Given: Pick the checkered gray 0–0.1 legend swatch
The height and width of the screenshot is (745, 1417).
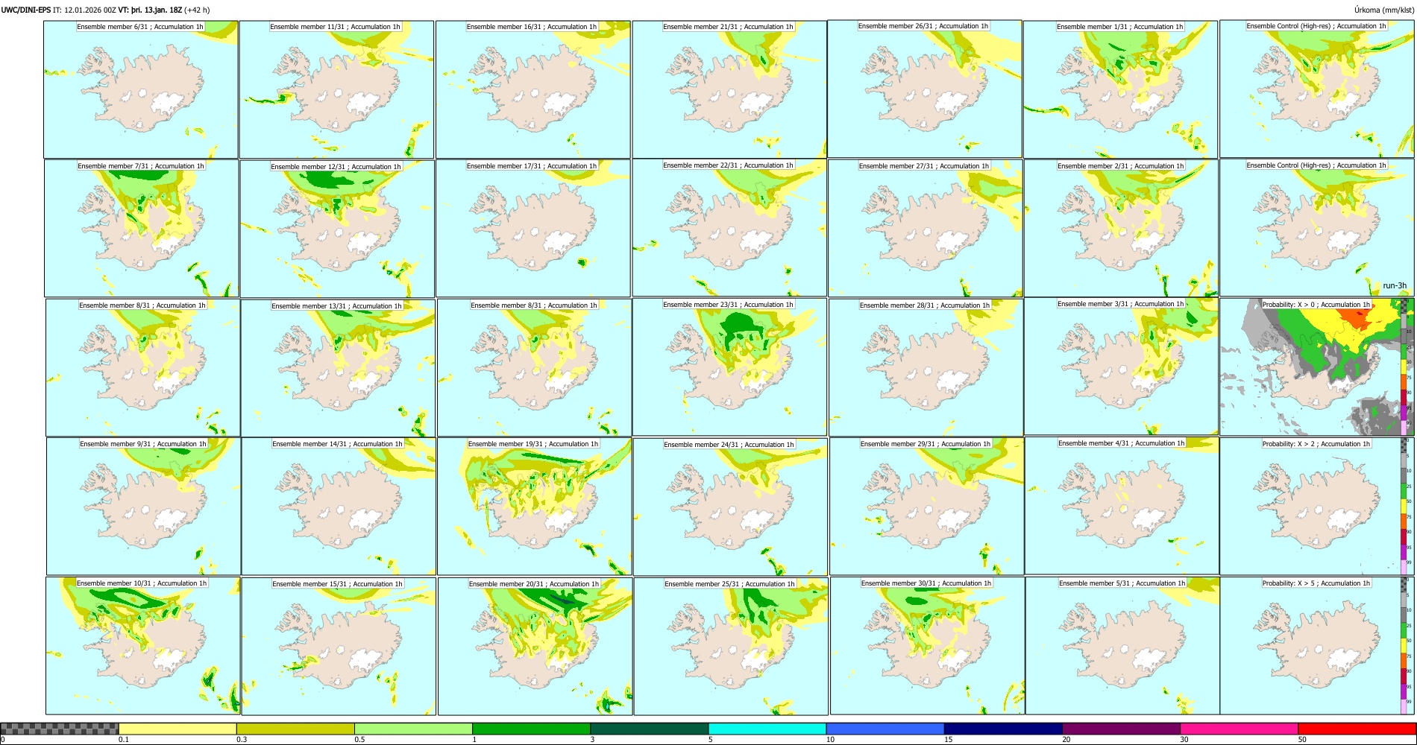Looking at the screenshot, I should click(x=60, y=729).
